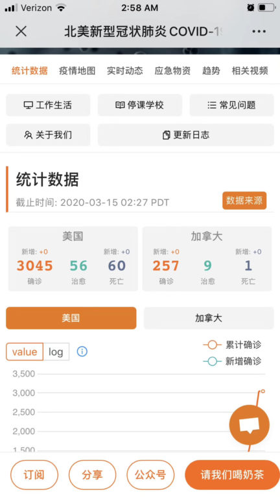Image resolution: width=280 pixels, height=497 pixels.
Task: Open 关于我们 with the people icon
Action: tap(48, 135)
